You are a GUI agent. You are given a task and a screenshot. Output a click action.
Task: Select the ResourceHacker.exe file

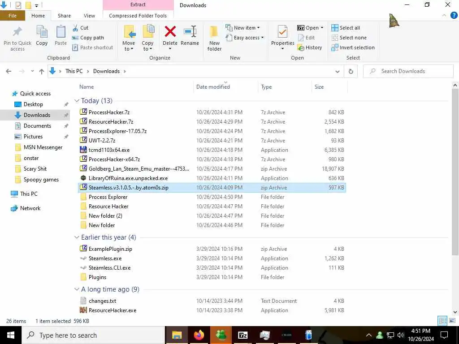[x=212, y=310]
